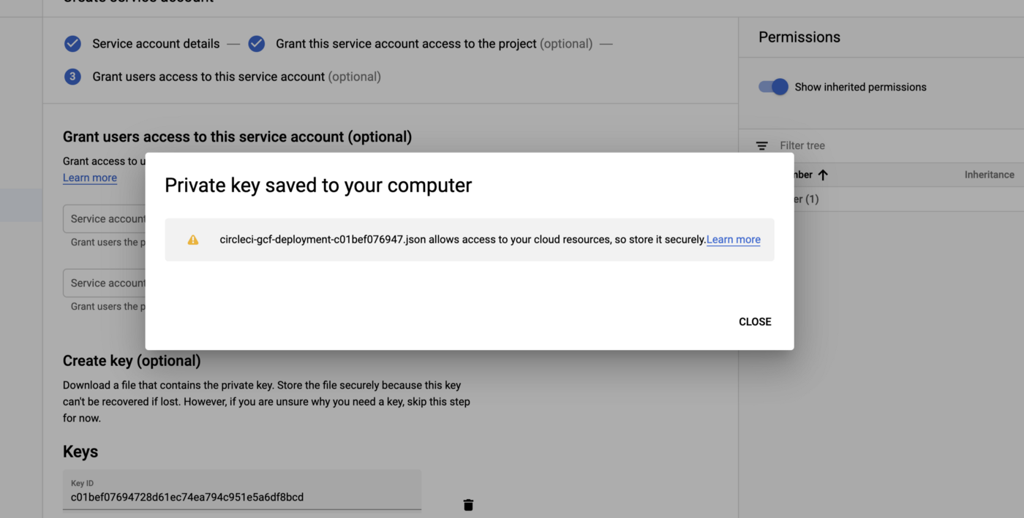Open Learn more link under Grant users access
Image resolution: width=1024 pixels, height=518 pixels.
(90, 178)
